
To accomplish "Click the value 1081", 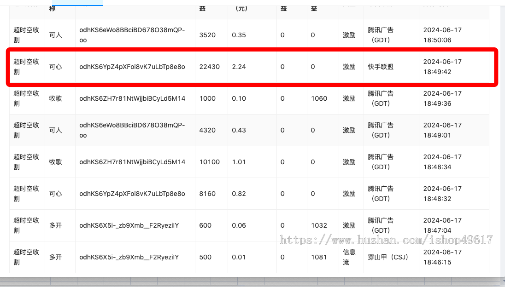I will (319, 258).
